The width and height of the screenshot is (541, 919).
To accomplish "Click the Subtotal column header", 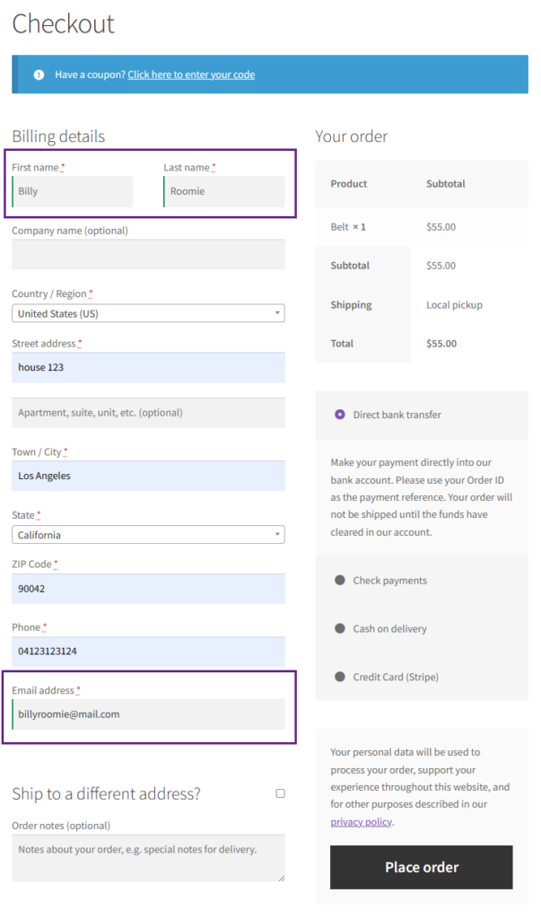I will pos(446,183).
